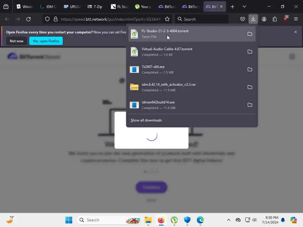The image size is (303, 227).
Task: Click the FL-Studio torrent file icon
Action: pyautogui.click(x=134, y=34)
